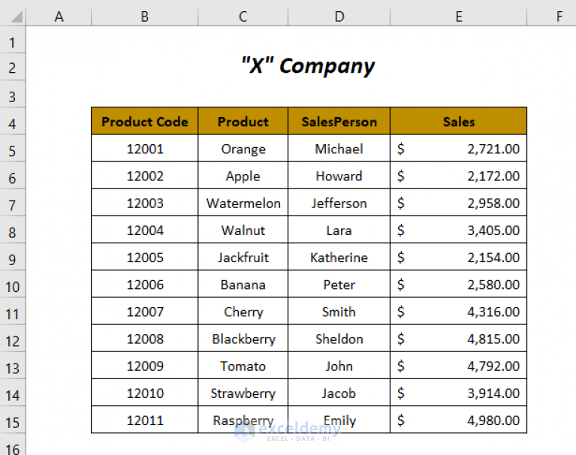Click sales value 4,815.00

(x=458, y=339)
